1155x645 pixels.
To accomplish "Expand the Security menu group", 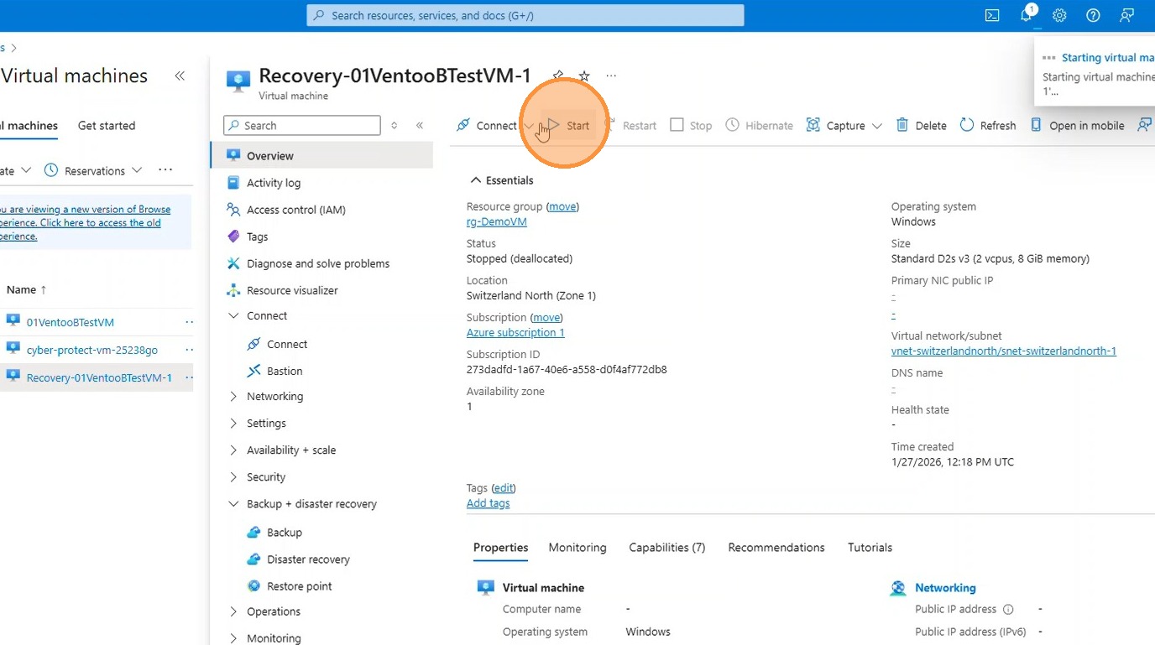I will tap(234, 476).
